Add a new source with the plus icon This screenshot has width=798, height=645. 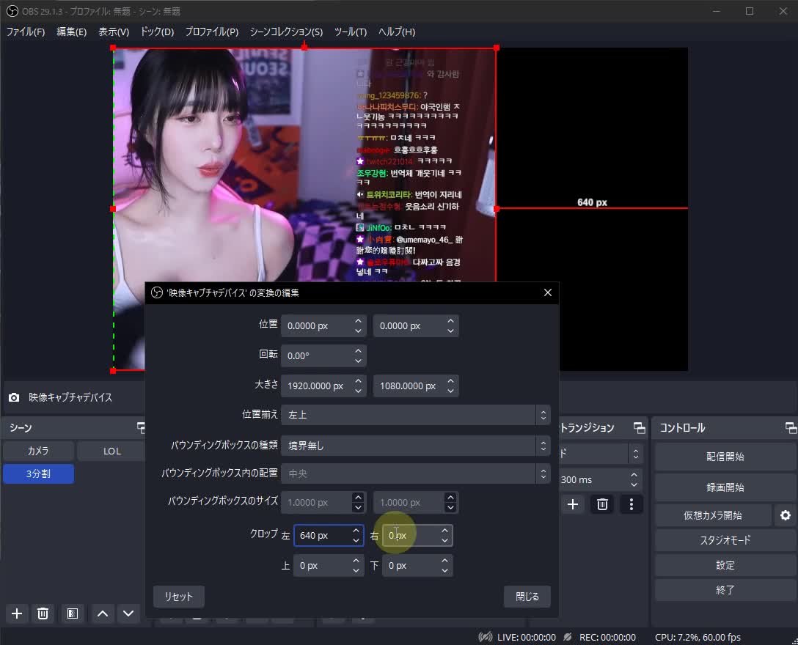pos(16,613)
